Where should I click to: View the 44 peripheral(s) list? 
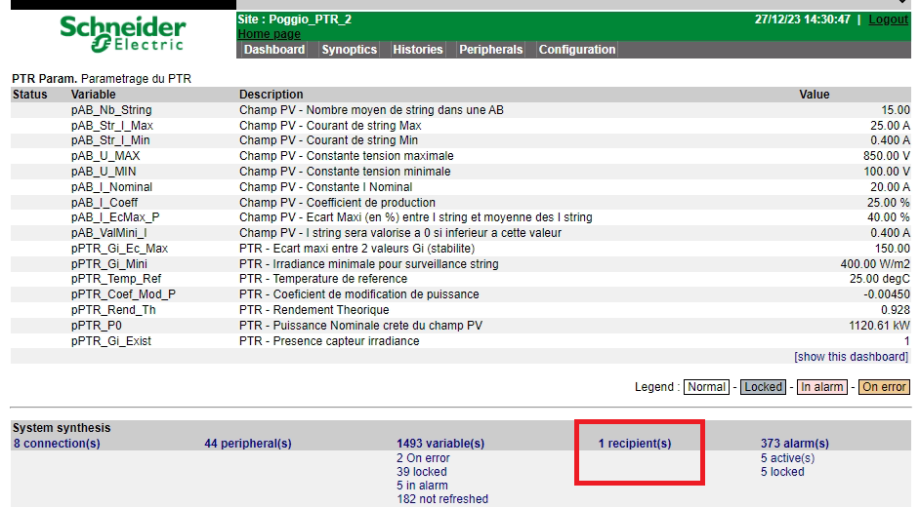(248, 444)
